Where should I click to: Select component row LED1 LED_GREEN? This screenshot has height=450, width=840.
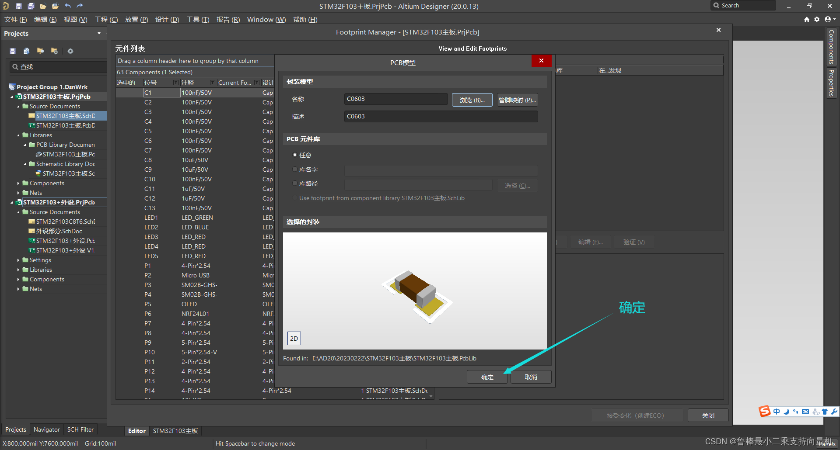(x=195, y=218)
